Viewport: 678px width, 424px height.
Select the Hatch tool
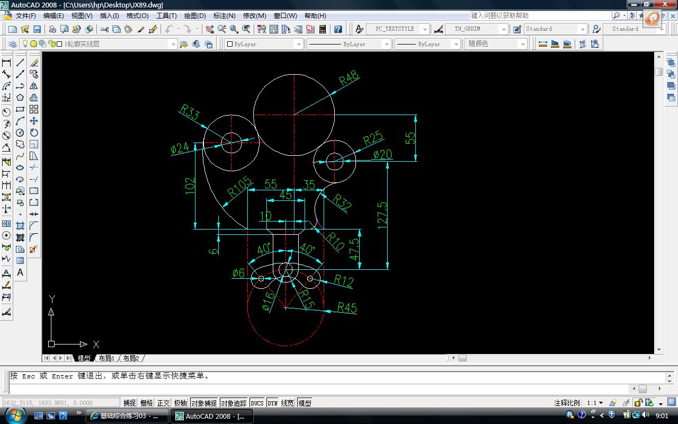pos(20,226)
